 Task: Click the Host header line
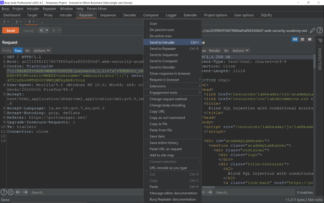pos(75,61)
